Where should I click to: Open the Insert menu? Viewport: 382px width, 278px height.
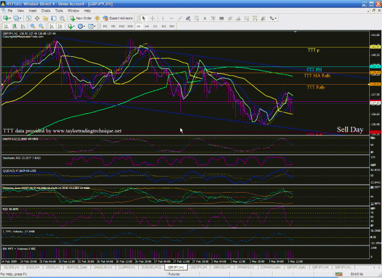pos(32,11)
